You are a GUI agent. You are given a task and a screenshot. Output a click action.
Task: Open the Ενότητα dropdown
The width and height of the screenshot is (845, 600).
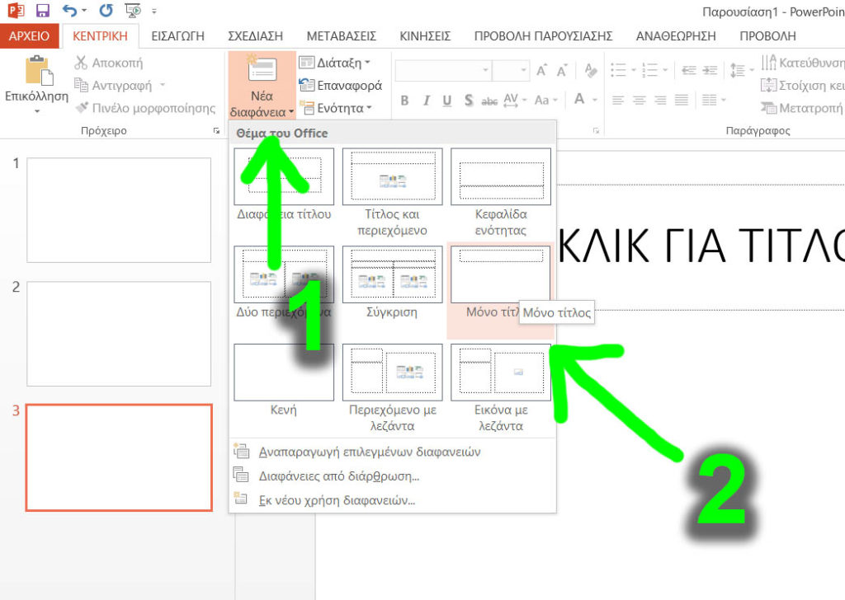coord(331,108)
